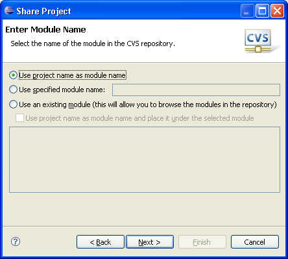Screen dimensions: 288x259
Task: Click the specified module name text field
Action: [196, 90]
